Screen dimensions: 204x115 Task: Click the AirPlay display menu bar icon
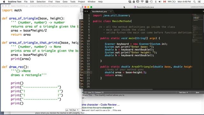click(138, 2)
